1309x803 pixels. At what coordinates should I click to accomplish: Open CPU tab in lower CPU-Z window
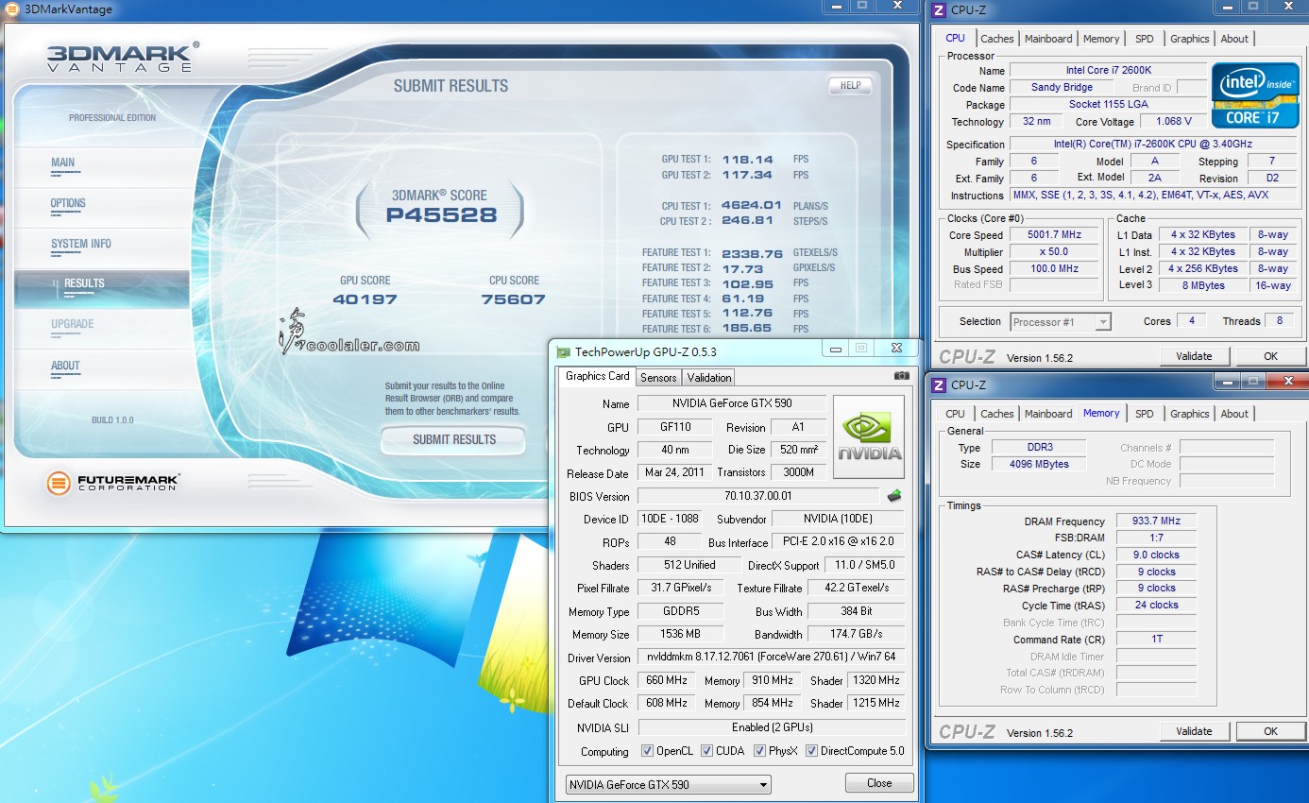956,414
